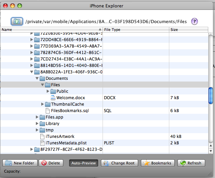Expand the tmp folder
The image size is (215, 178).
37,130
